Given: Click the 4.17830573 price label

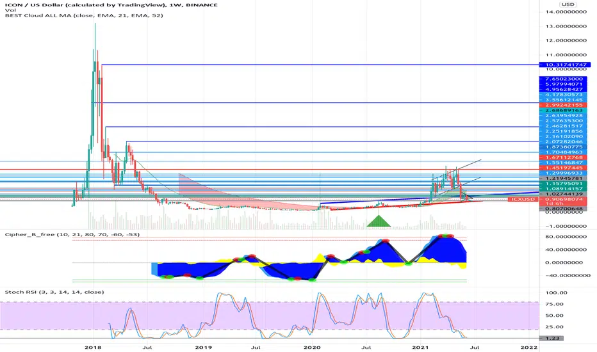Looking at the screenshot, I should (x=563, y=94).
